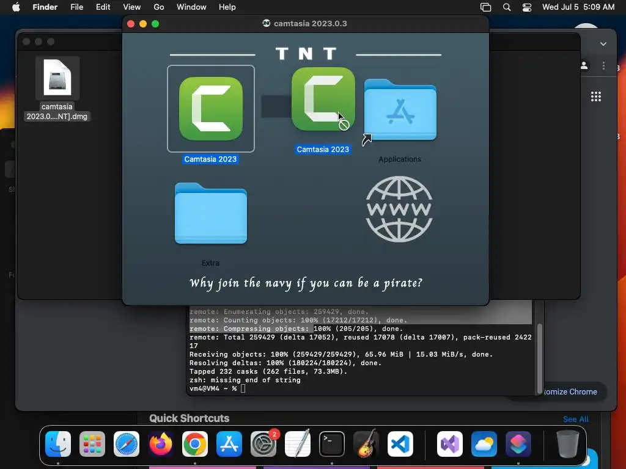Open TextEdit from the Dock
The height and width of the screenshot is (469, 626).
coord(298,443)
